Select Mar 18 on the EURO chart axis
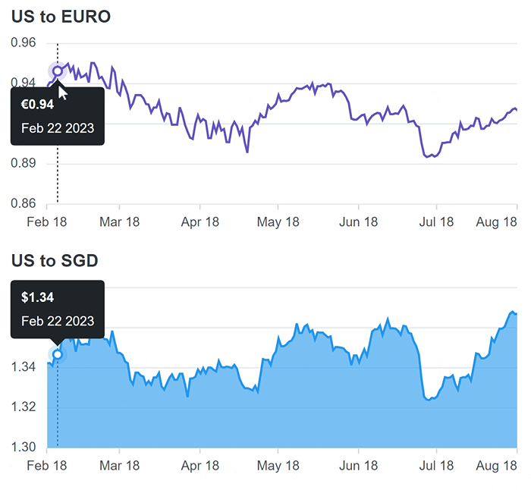531x490 pixels. point(121,221)
